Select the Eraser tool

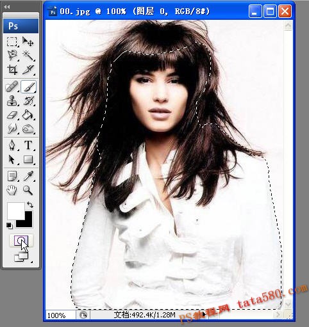coord(12,115)
